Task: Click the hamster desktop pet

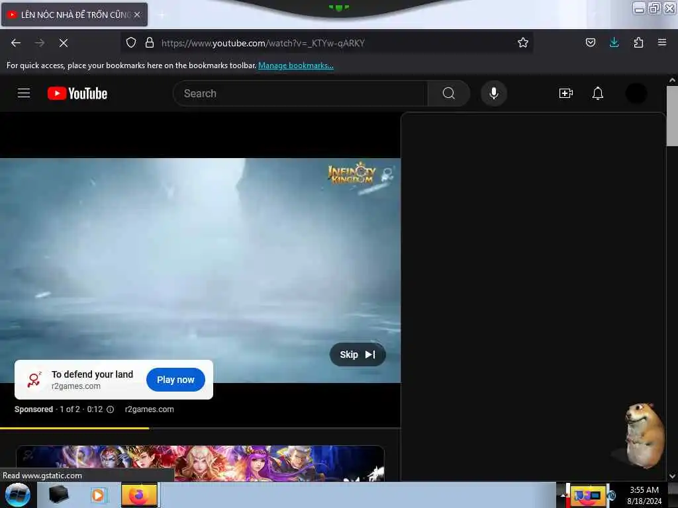Action: (644, 435)
